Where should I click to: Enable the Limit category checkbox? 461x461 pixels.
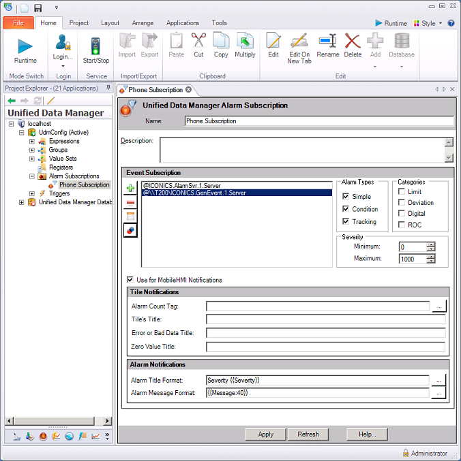pyautogui.click(x=402, y=192)
